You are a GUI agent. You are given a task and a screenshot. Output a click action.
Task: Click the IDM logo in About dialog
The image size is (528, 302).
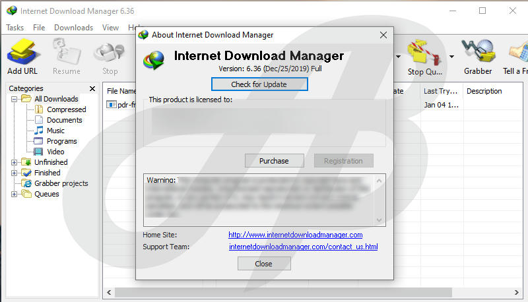pyautogui.click(x=154, y=60)
